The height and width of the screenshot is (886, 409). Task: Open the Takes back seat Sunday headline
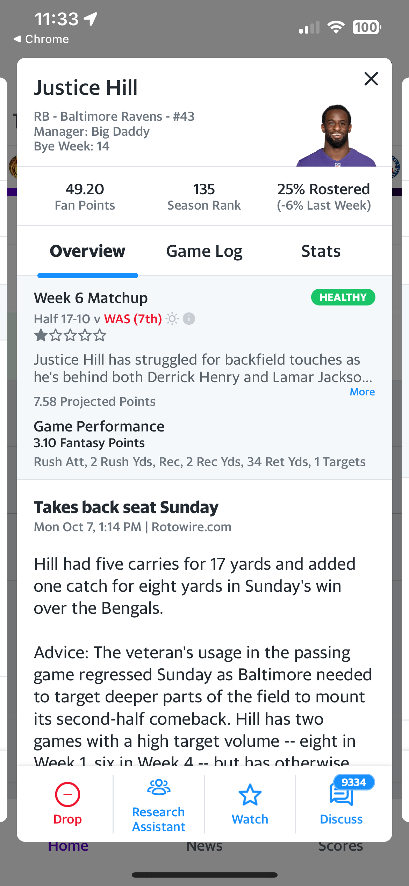(x=126, y=507)
